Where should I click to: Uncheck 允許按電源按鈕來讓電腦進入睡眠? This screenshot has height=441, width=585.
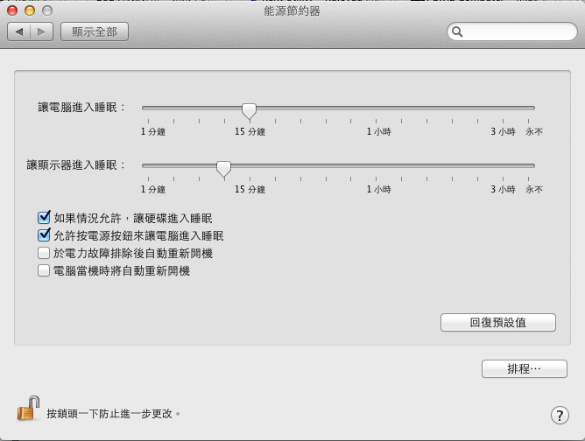44,234
